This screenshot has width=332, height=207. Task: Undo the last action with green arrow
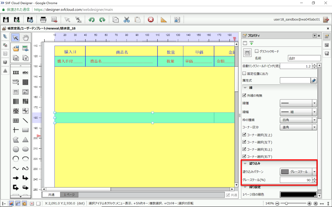pos(91,20)
